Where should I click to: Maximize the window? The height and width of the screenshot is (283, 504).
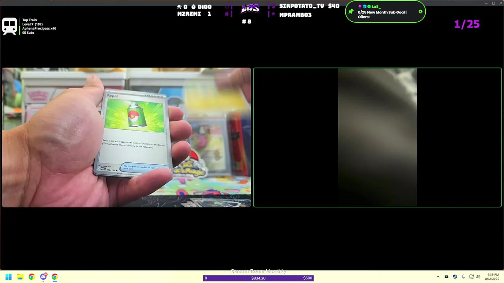tap(493, 3)
